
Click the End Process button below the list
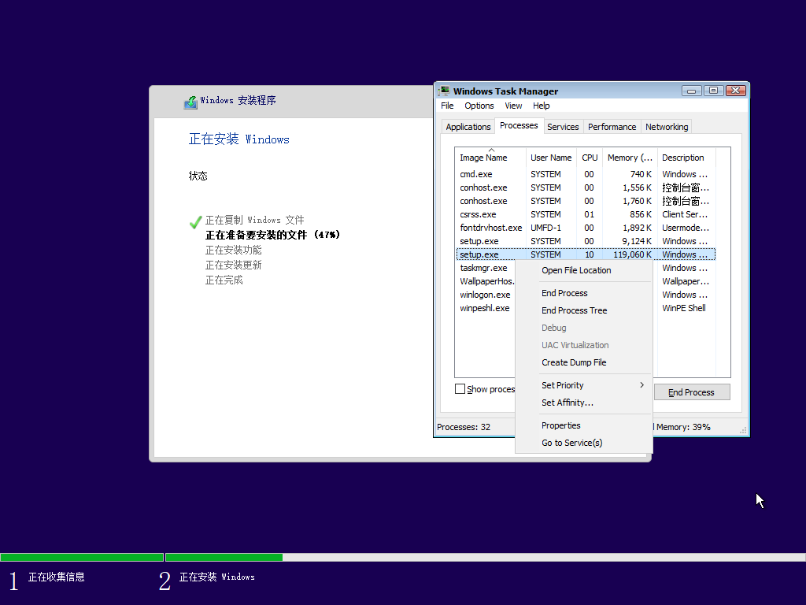pos(691,392)
